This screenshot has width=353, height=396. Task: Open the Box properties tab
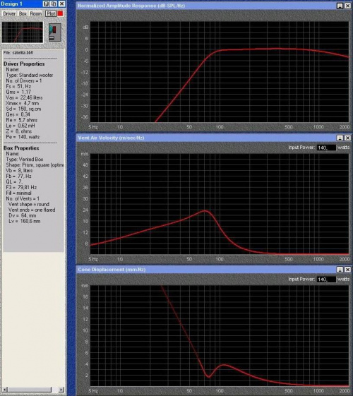23,13
